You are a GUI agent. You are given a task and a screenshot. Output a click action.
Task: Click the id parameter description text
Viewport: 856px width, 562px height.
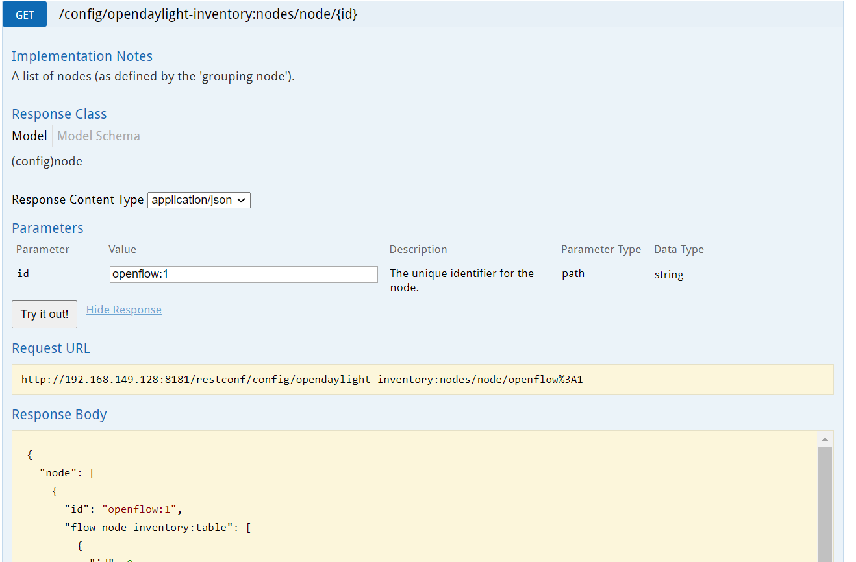pos(461,280)
